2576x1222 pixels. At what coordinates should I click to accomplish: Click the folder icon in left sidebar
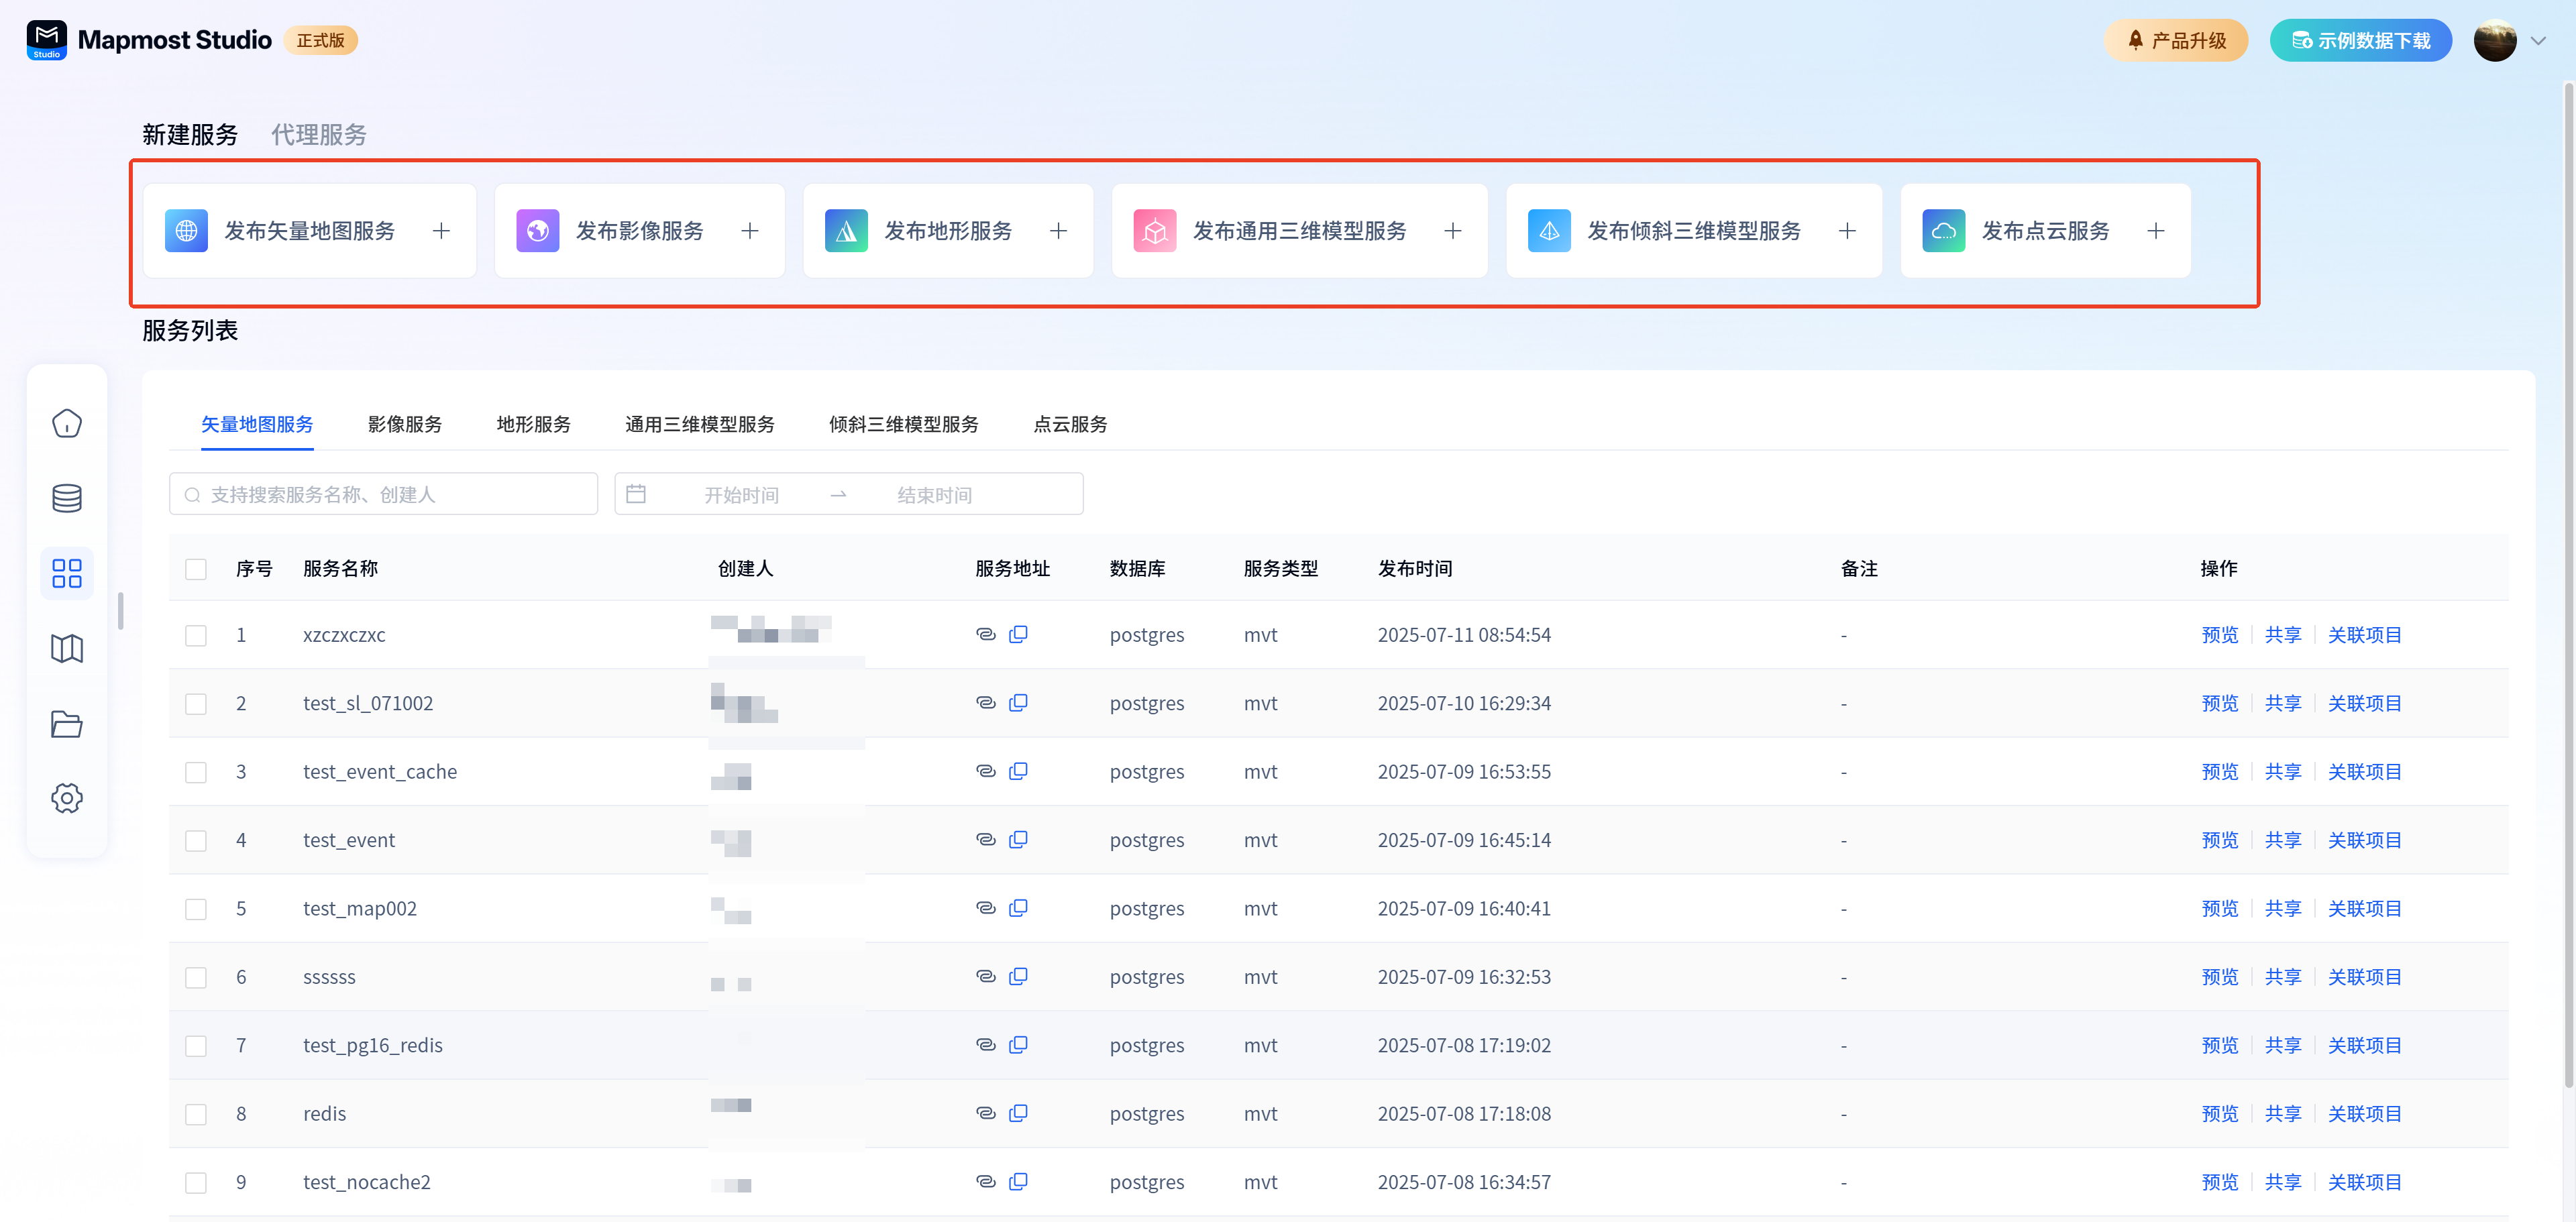pyautogui.click(x=66, y=724)
